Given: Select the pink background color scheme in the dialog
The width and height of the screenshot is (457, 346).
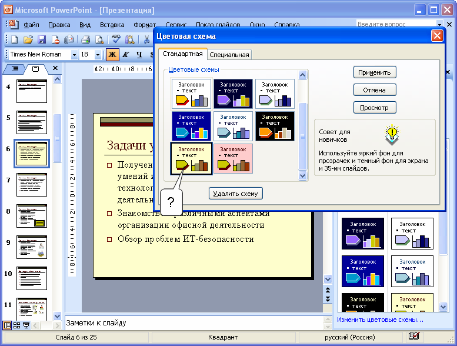Looking at the screenshot, I should click(233, 158).
